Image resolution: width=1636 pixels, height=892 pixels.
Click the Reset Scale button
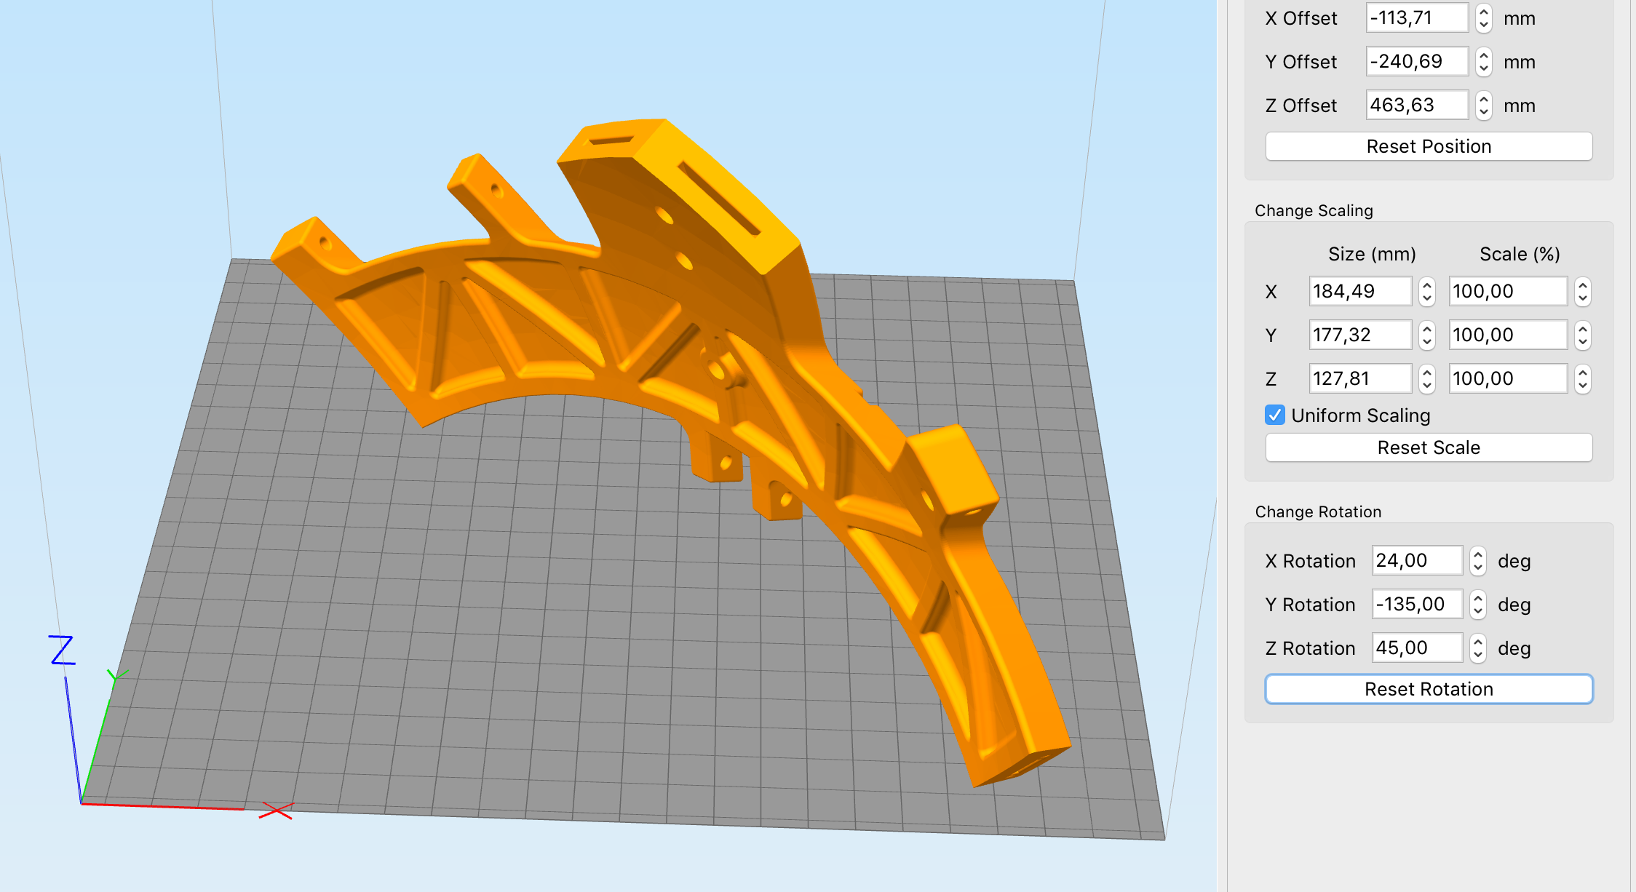click(x=1429, y=447)
